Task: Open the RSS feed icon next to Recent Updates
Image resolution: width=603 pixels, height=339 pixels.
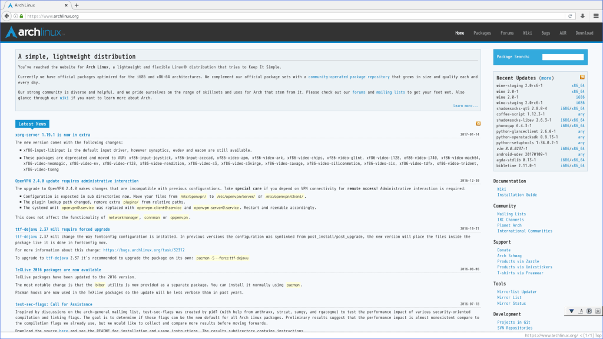Action: [x=582, y=77]
